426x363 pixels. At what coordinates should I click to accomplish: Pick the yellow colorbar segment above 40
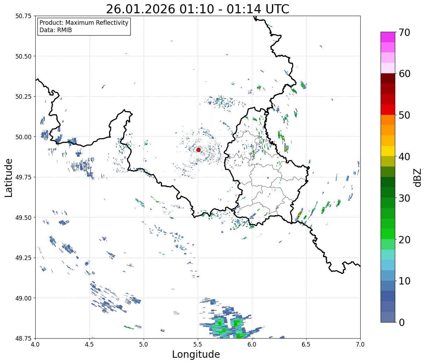click(x=388, y=151)
